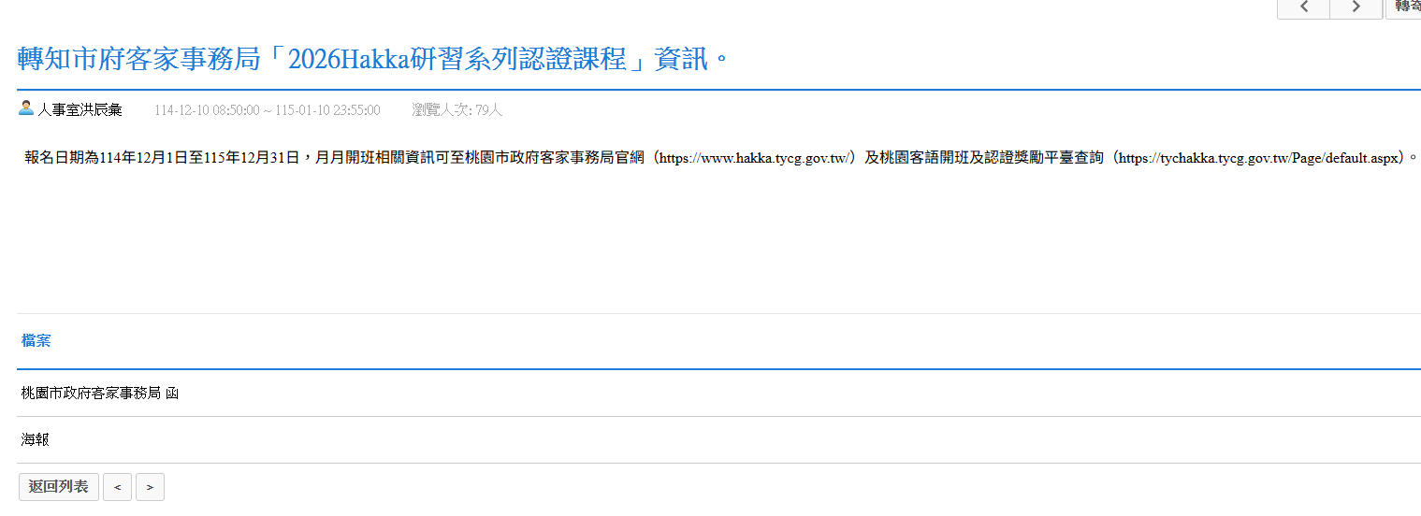Open the www.hakka.tycg.gov.tw URL
Screen dimensions: 1421x516
(x=754, y=158)
